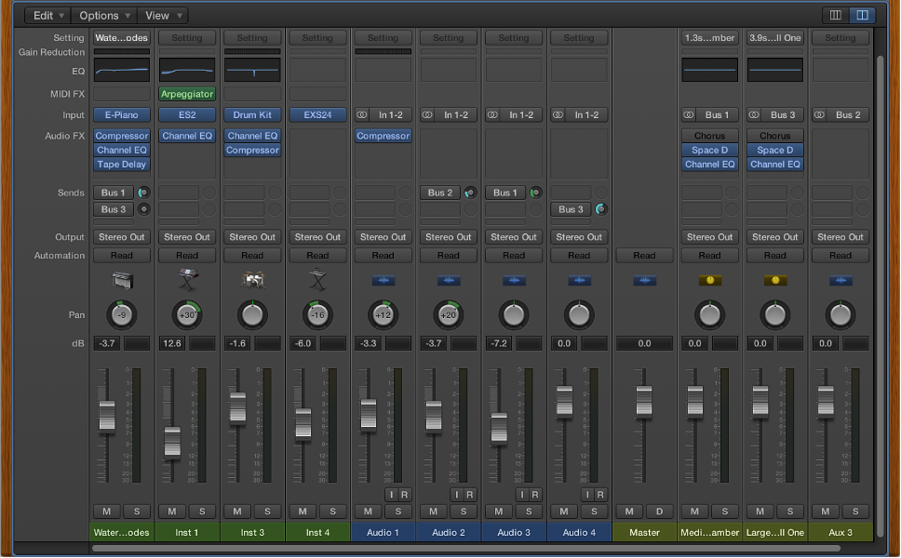Mute the Water...odes channel
This screenshot has width=901, height=558.
(x=106, y=511)
